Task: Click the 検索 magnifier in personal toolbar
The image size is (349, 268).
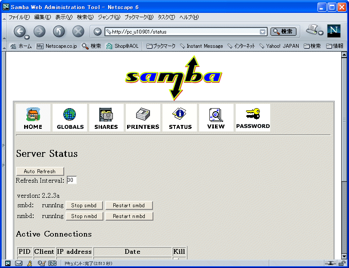Action: click(x=91, y=46)
